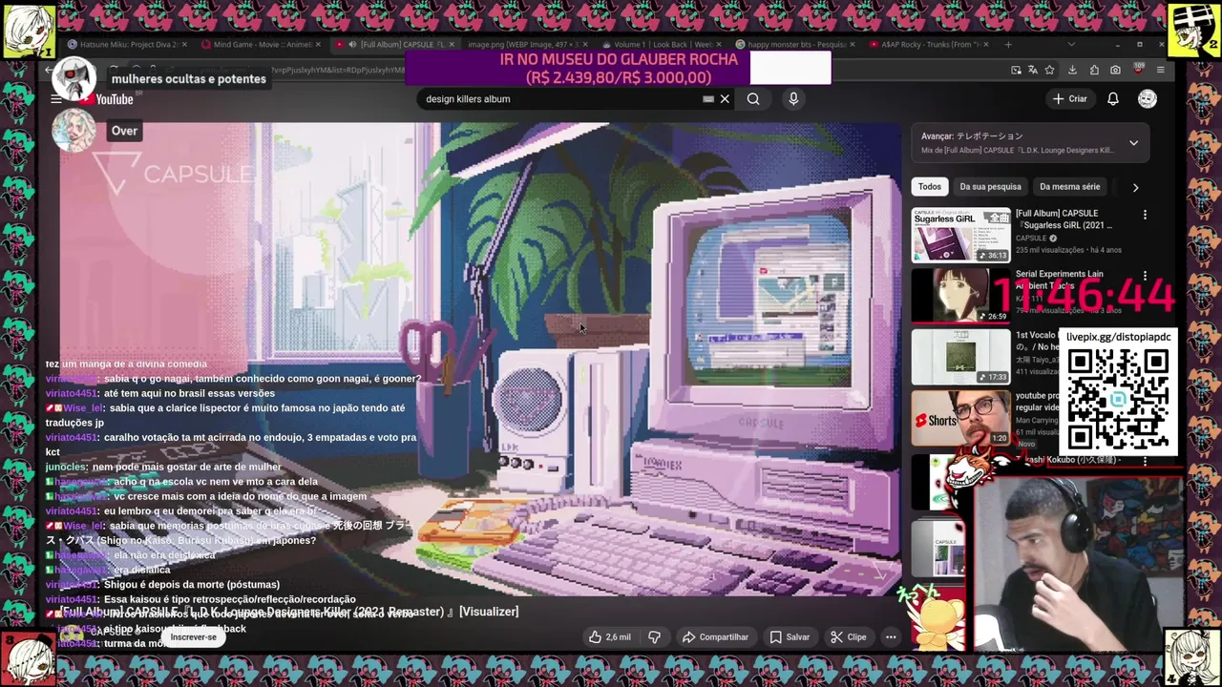Screen dimensions: 1222x687
Task: Open browser downloads arrow icon
Action: tap(1072, 70)
